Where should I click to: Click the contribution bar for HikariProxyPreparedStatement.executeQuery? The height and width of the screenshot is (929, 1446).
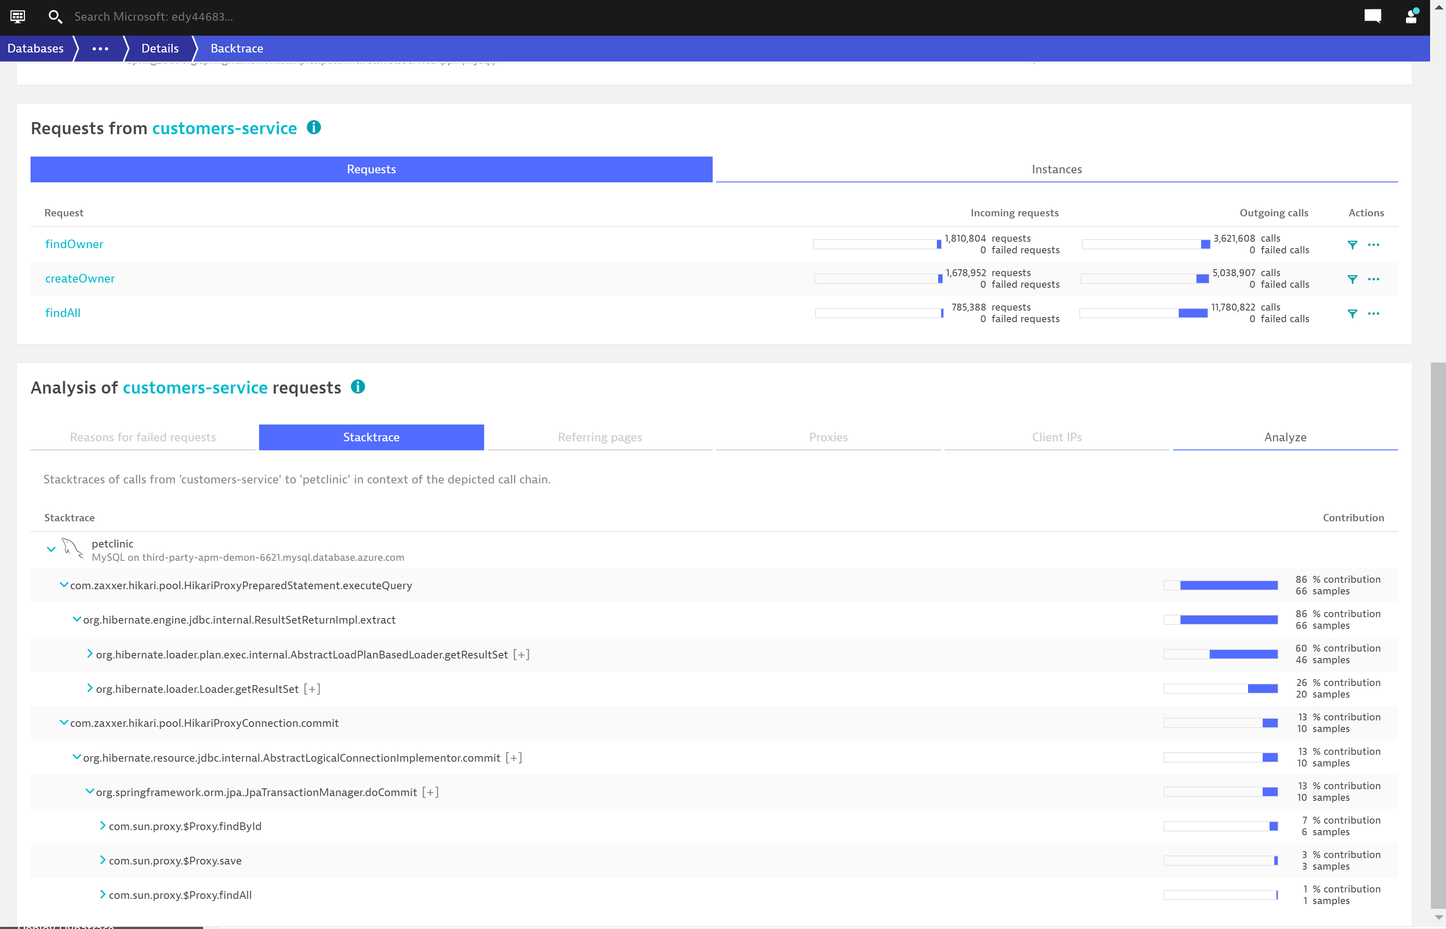[x=1220, y=584]
